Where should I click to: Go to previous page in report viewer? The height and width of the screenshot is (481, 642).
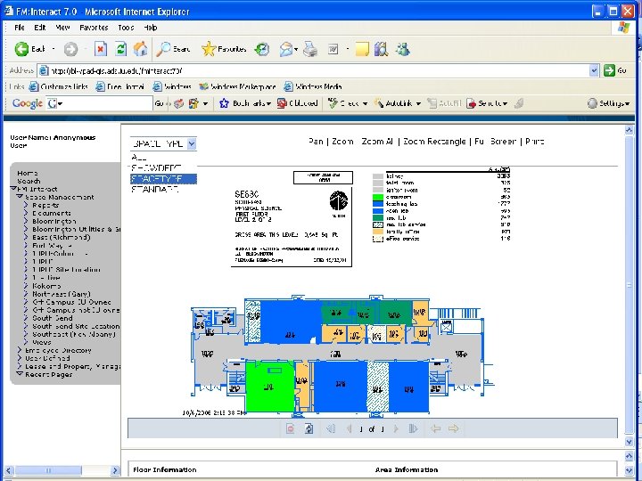350,428
